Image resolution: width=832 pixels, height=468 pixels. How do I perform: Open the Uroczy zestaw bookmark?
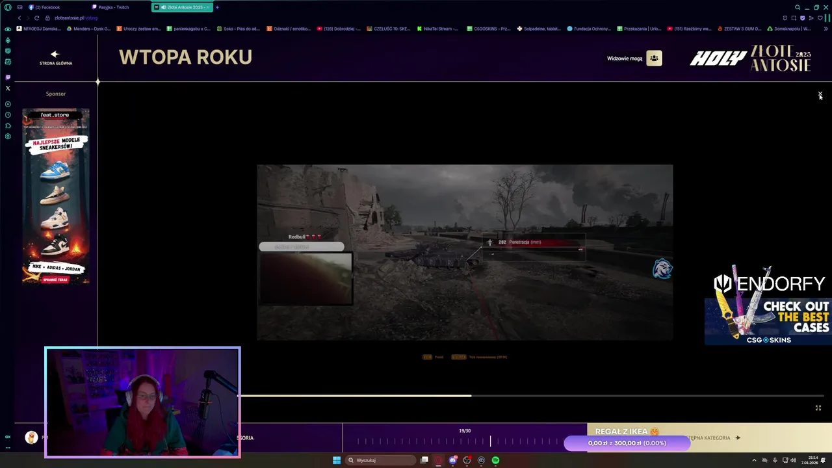[x=138, y=29]
